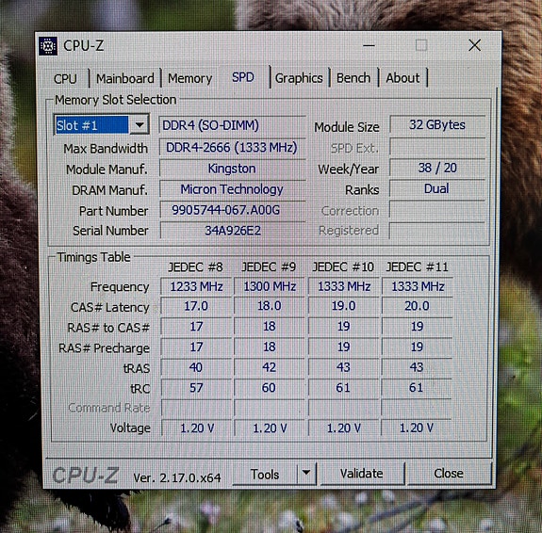Open the Memory tab
The image size is (542, 533).
click(x=190, y=78)
